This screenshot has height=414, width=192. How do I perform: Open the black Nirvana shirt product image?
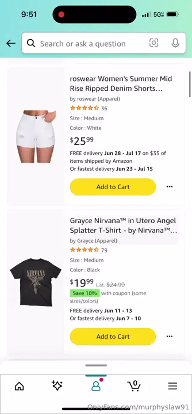[x=36, y=281]
